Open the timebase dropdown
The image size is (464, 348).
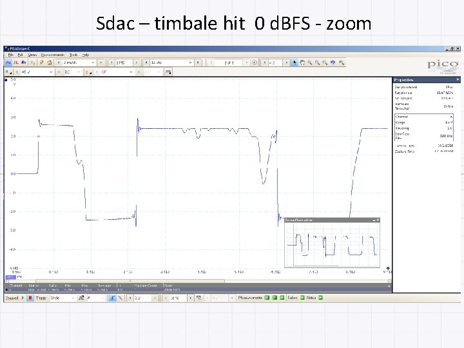click(93, 63)
